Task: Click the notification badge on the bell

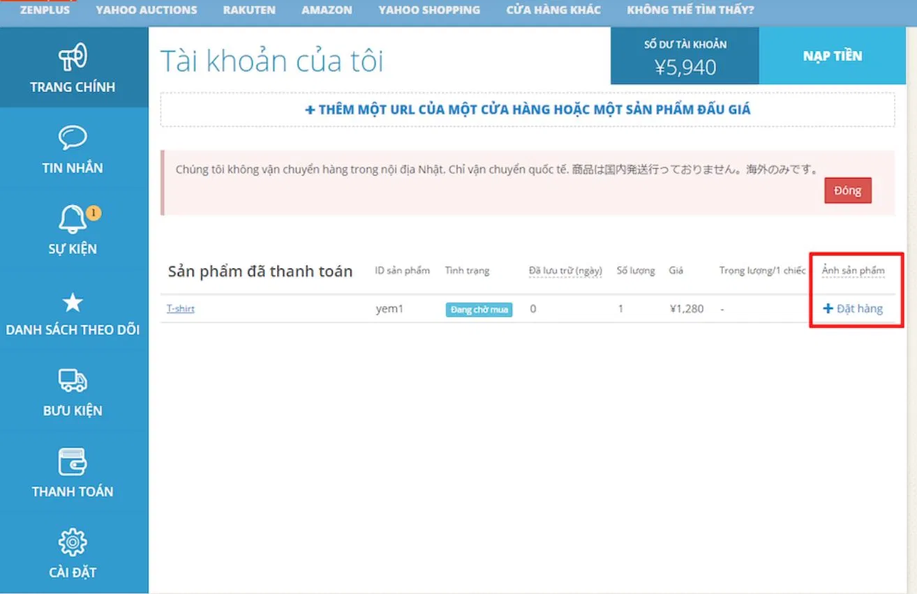Action: [94, 213]
